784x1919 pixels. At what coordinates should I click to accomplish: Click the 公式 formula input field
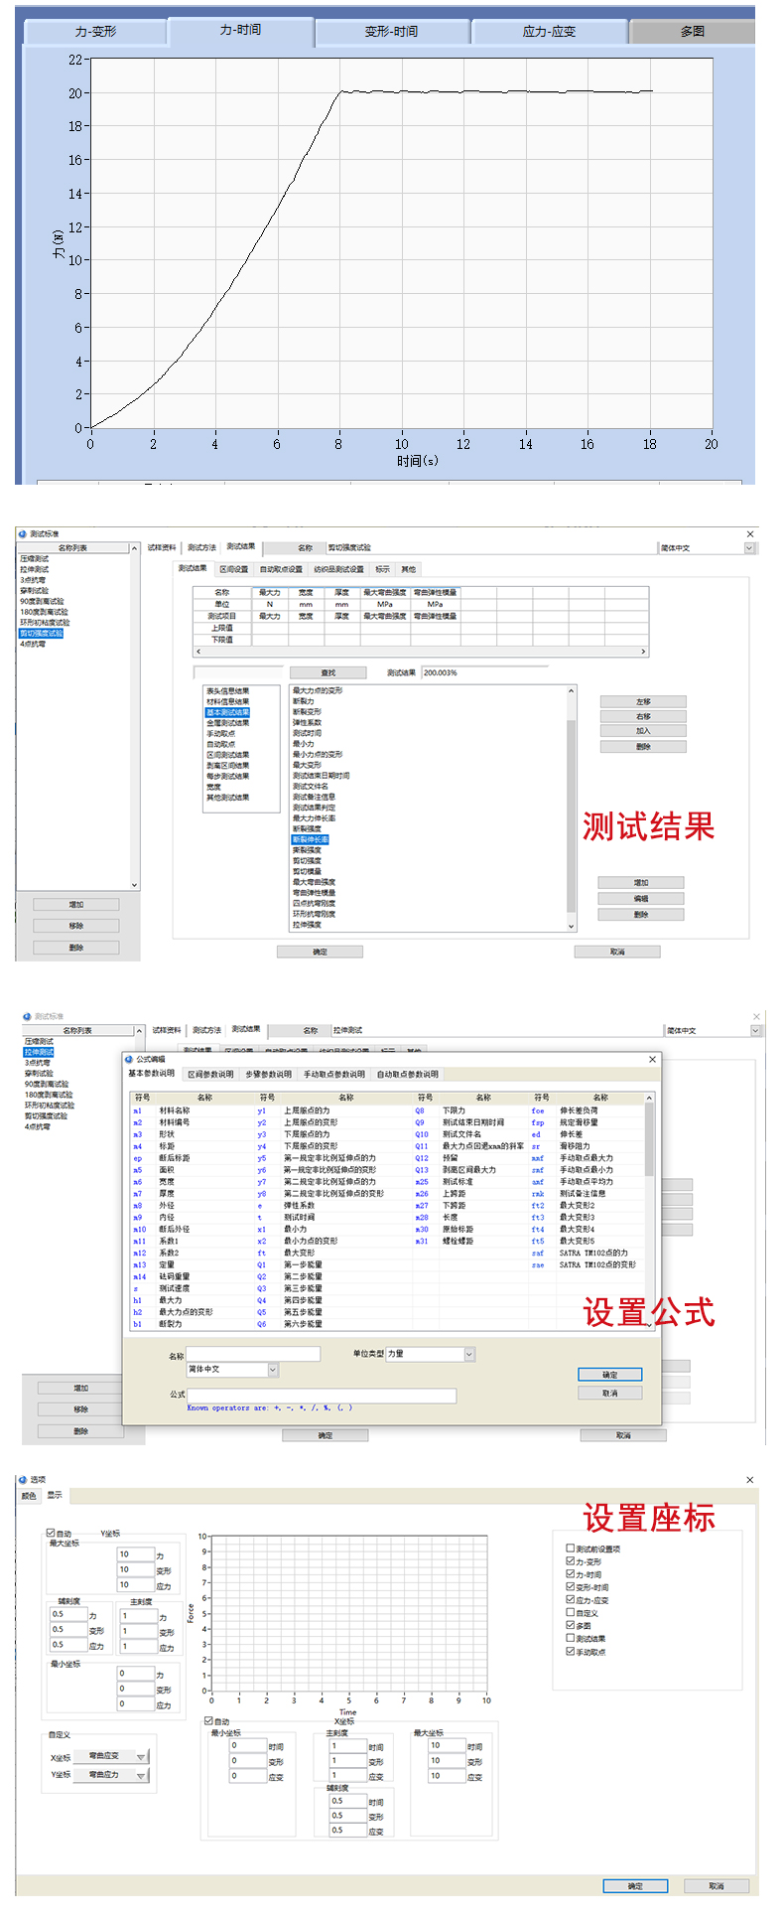coord(322,1396)
